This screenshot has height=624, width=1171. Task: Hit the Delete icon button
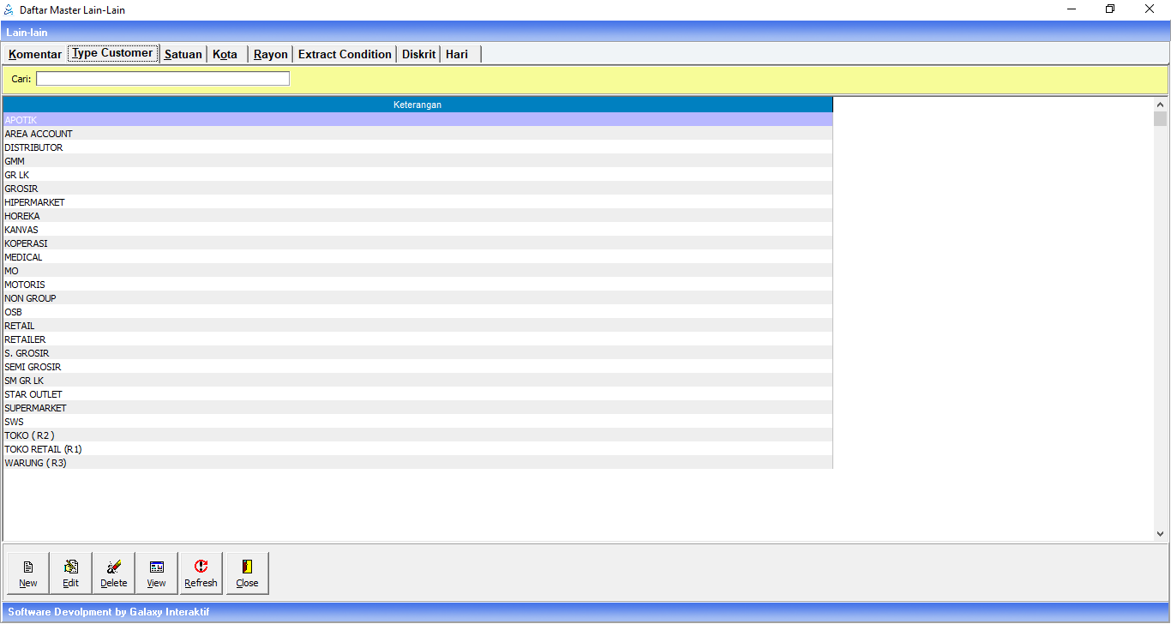[113, 573]
